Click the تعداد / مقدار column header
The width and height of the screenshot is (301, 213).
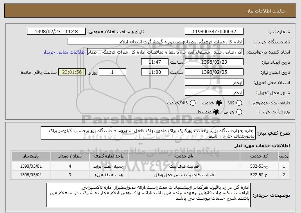[x=70, y=156]
